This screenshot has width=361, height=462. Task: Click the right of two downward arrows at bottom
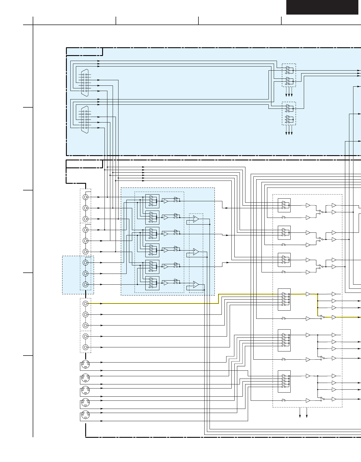coord(307,413)
